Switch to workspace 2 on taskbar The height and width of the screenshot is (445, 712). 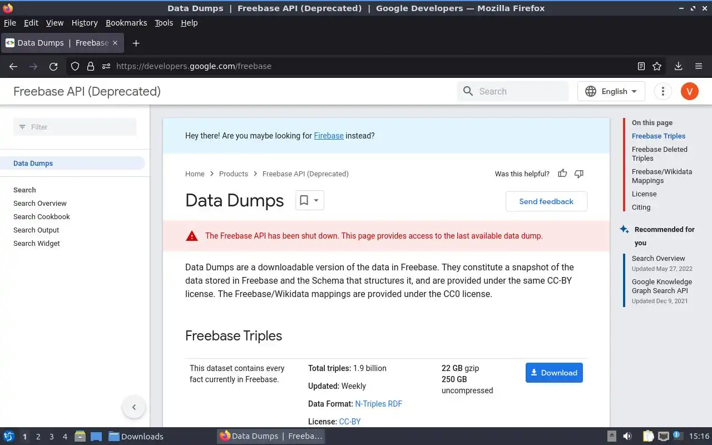point(38,437)
